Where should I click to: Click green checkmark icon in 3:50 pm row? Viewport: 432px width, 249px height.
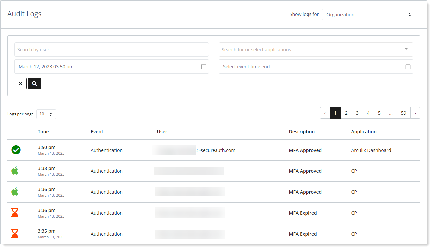[x=16, y=150]
